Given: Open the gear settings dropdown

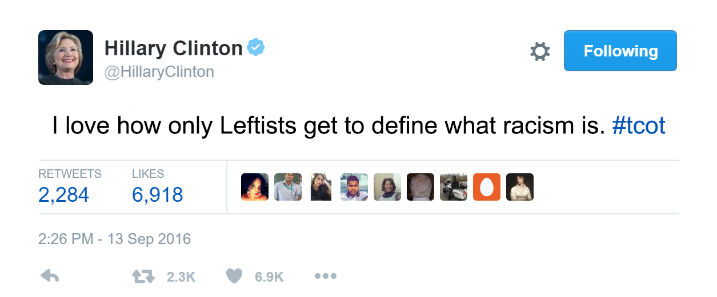Looking at the screenshot, I should pos(540,52).
